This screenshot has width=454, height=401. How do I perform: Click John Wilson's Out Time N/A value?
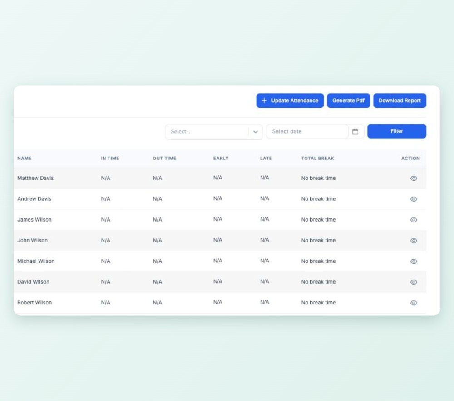click(157, 240)
